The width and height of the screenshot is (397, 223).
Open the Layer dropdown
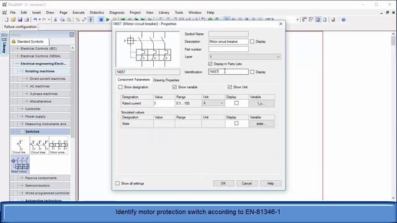[x=279, y=57]
